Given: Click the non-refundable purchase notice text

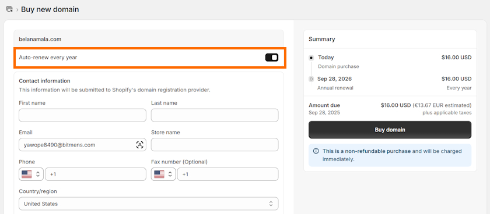Looking at the screenshot, I should click(392, 155).
